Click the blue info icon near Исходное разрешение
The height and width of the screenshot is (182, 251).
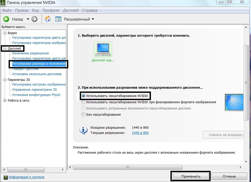(x=83, y=131)
